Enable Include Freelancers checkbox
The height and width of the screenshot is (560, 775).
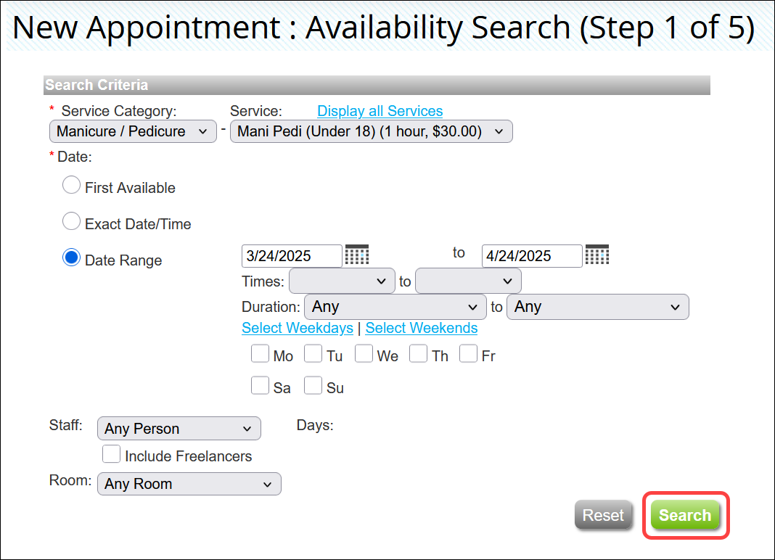click(111, 454)
